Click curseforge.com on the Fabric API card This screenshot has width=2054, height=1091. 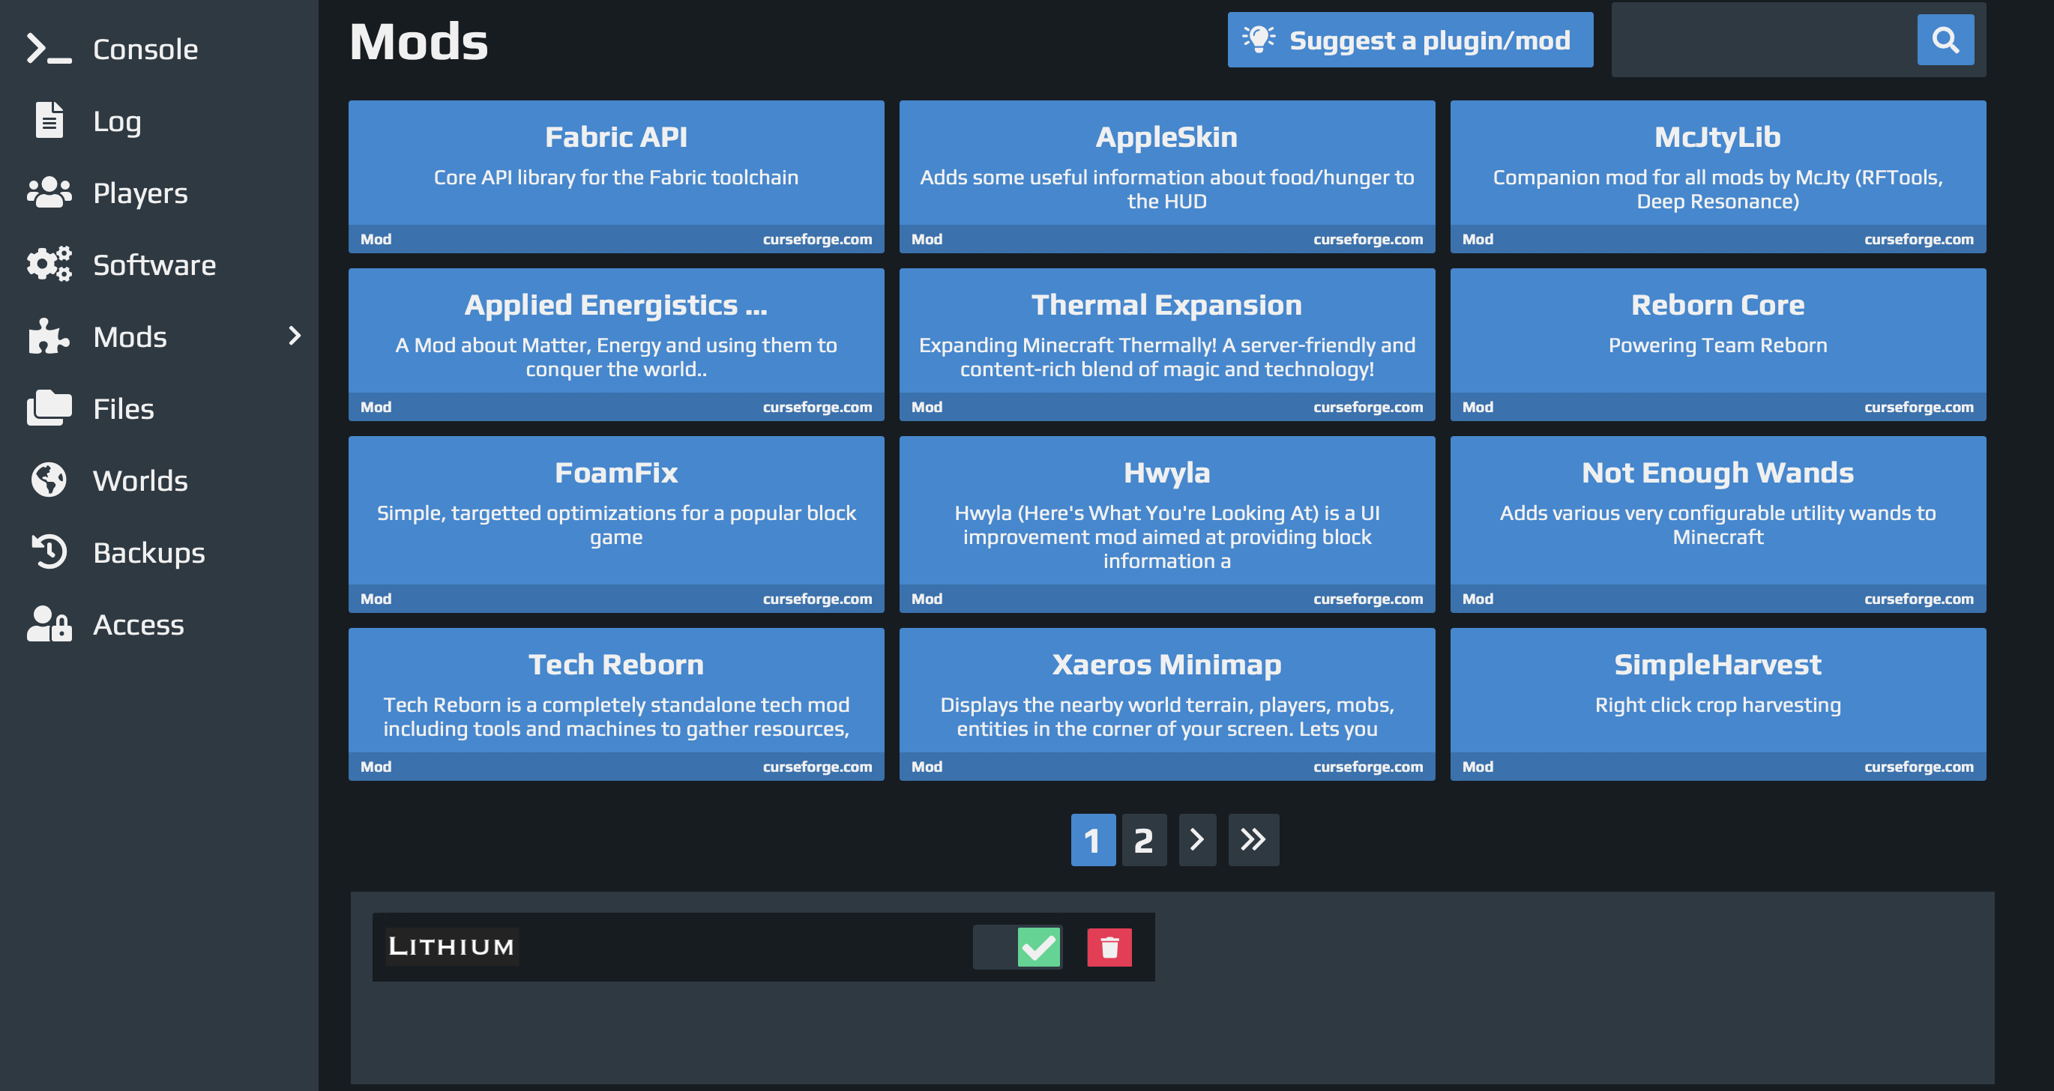click(817, 239)
